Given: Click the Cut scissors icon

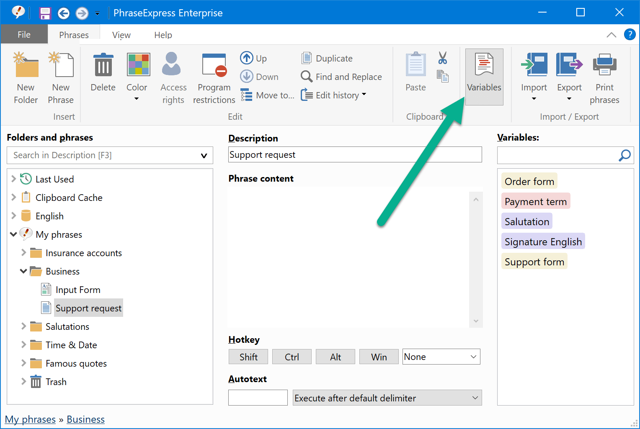Looking at the screenshot, I should pyautogui.click(x=443, y=58).
